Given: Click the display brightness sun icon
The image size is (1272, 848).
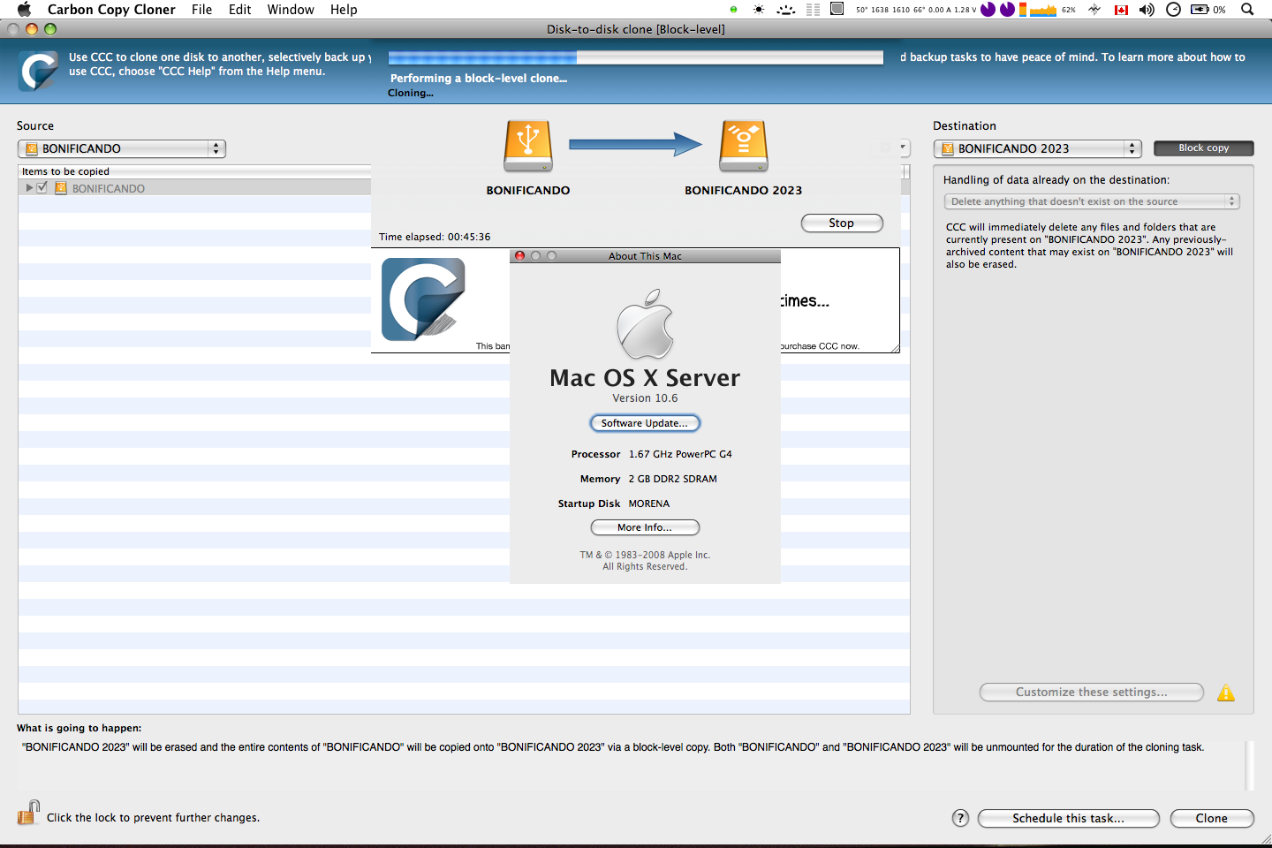Looking at the screenshot, I should tap(759, 10).
